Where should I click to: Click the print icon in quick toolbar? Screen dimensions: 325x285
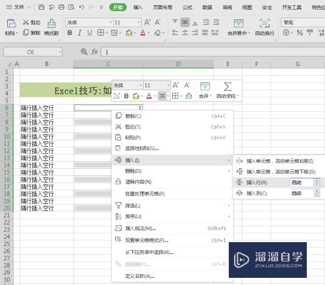pos(62,7)
